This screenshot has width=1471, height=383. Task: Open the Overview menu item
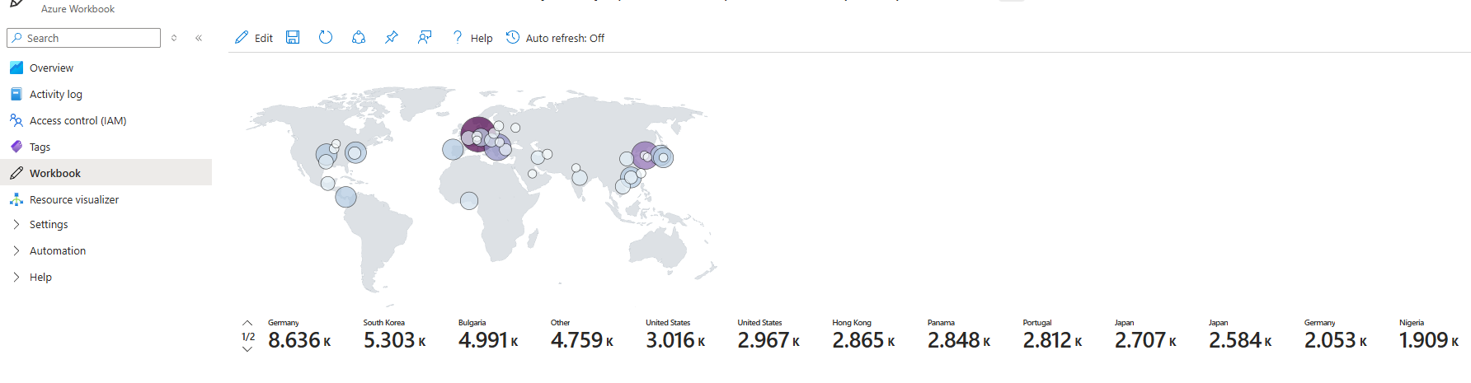click(51, 68)
